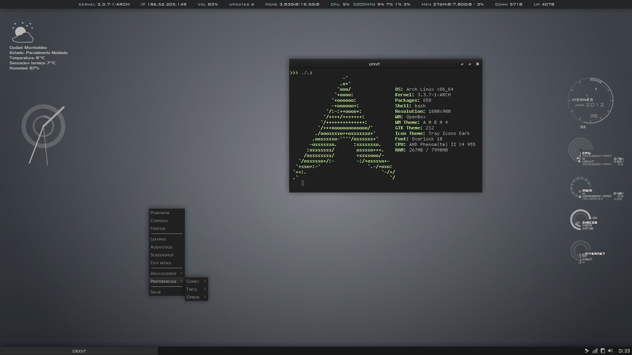
Task: Click the "Cpu 5%" status text
Action: [340, 4]
